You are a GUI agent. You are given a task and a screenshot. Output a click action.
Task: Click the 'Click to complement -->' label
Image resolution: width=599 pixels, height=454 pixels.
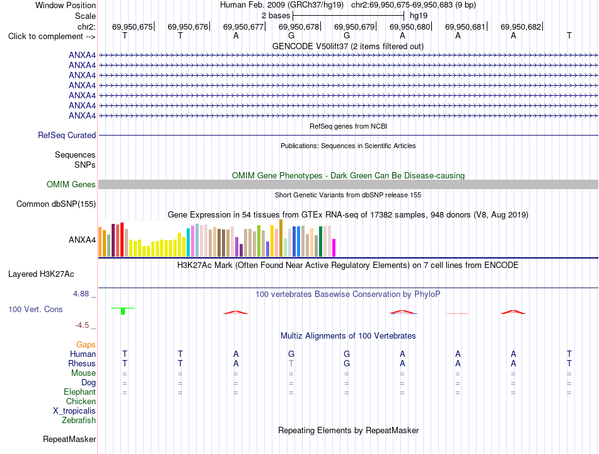(52, 37)
